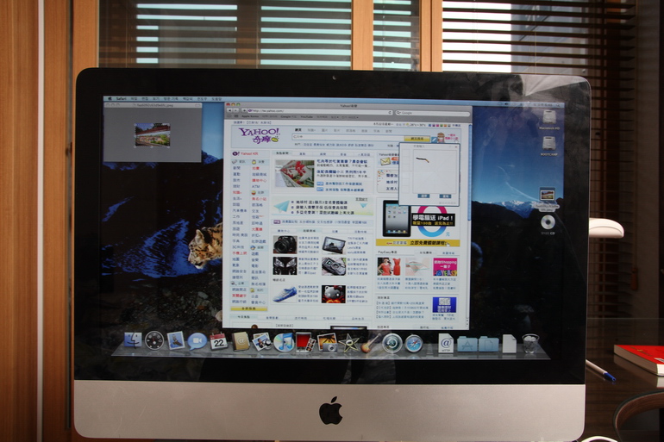Open Photo Booth from the dock

pyautogui.click(x=305, y=342)
